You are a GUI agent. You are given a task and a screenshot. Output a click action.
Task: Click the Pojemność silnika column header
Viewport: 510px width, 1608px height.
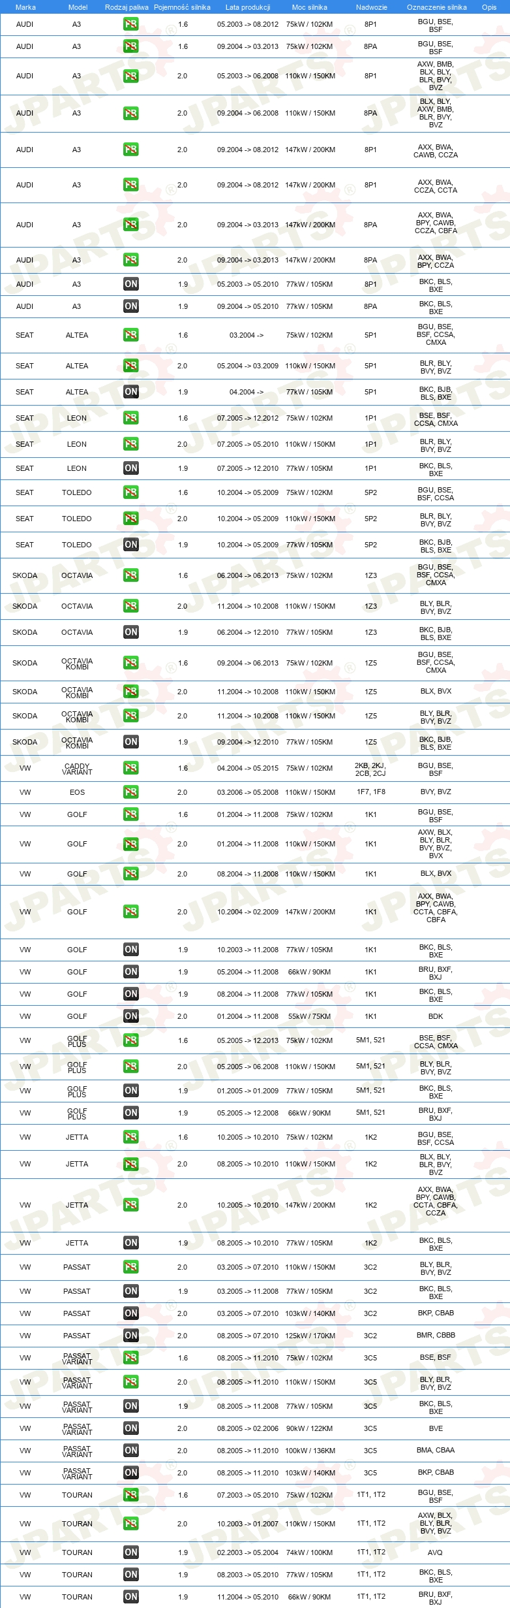coord(182,7)
